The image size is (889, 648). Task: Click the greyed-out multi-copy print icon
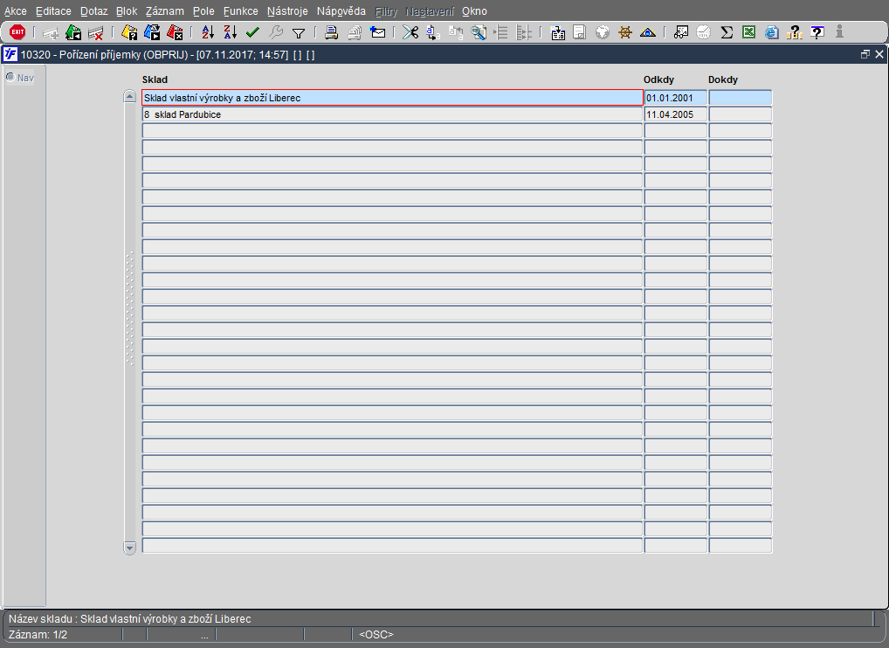(355, 33)
